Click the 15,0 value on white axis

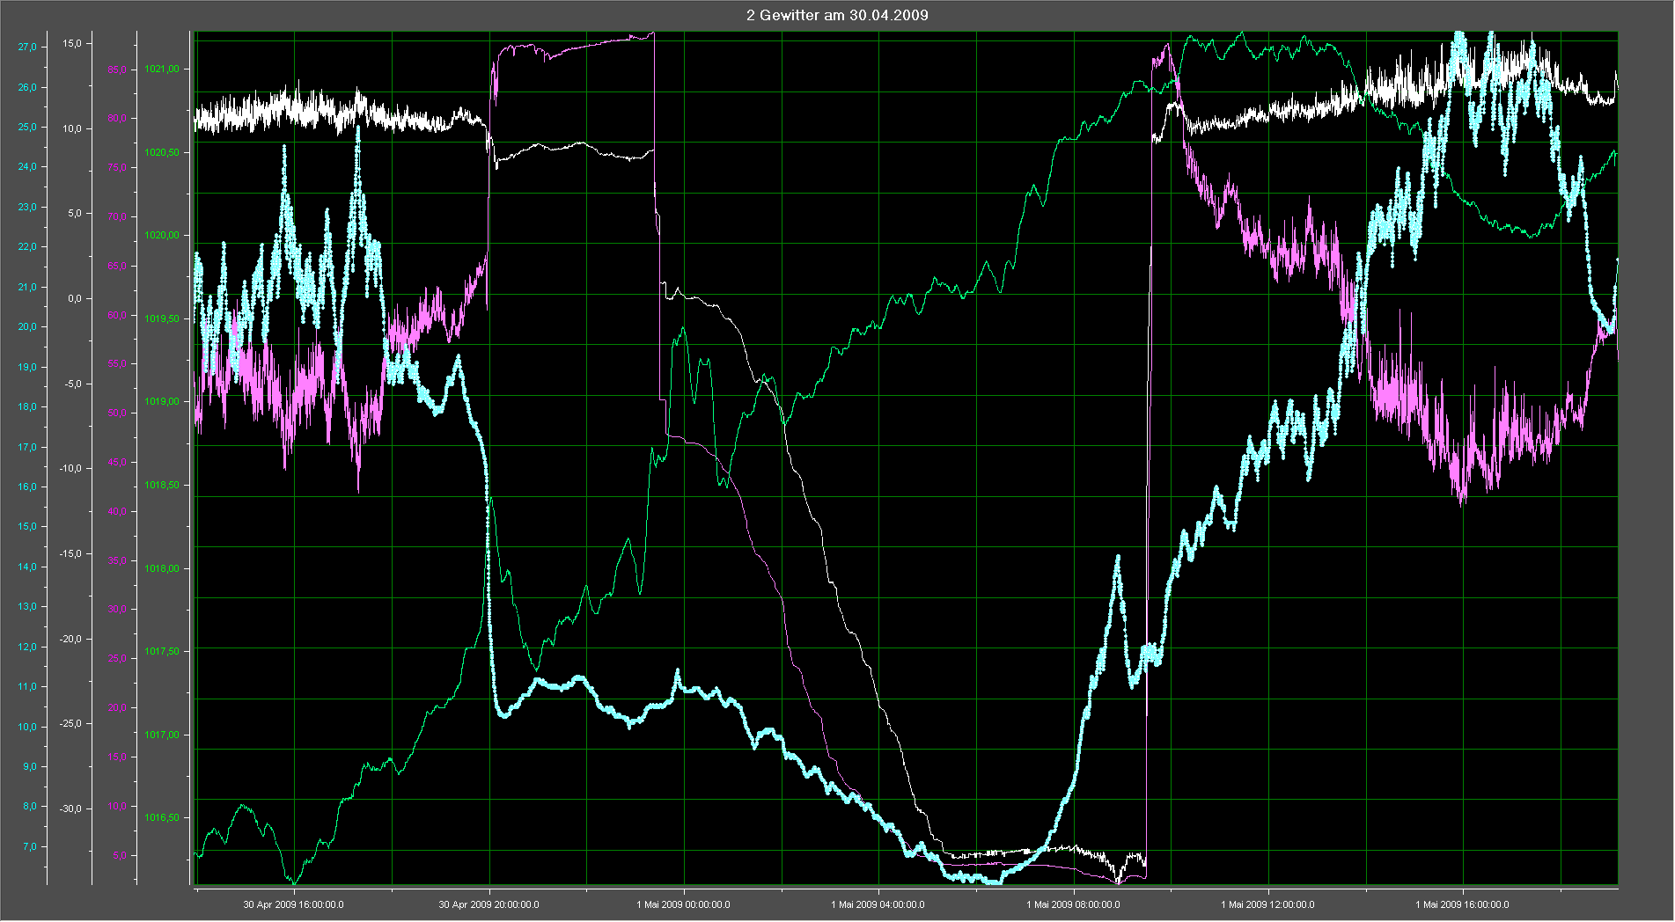[71, 43]
